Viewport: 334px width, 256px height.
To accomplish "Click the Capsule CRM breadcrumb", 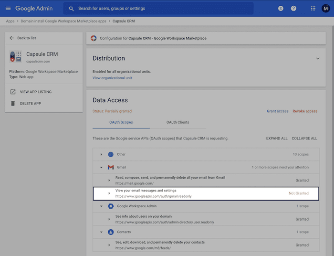I will 124,21.
